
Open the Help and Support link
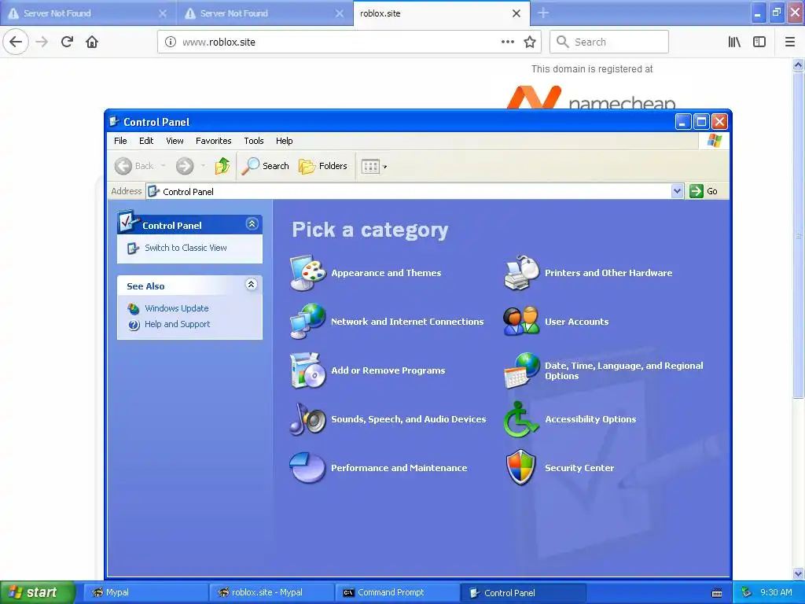pos(177,324)
